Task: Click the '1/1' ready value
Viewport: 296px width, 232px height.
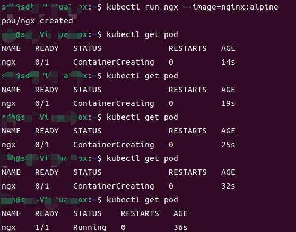Action: 42,227
